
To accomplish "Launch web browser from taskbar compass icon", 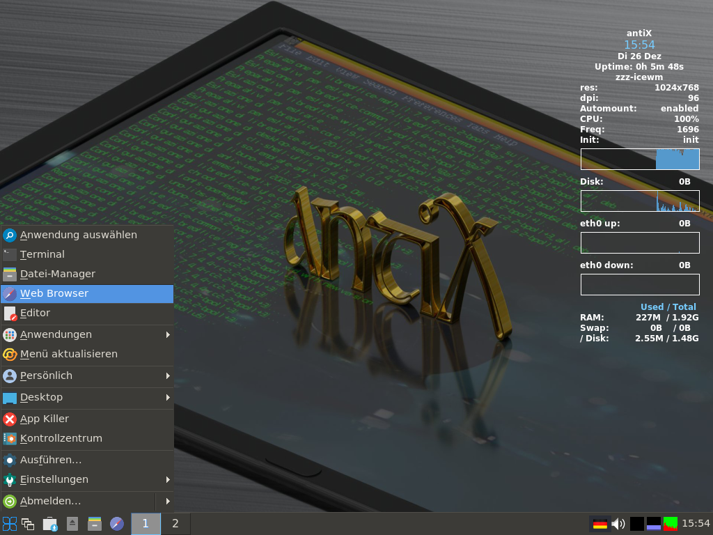I will tap(117, 524).
